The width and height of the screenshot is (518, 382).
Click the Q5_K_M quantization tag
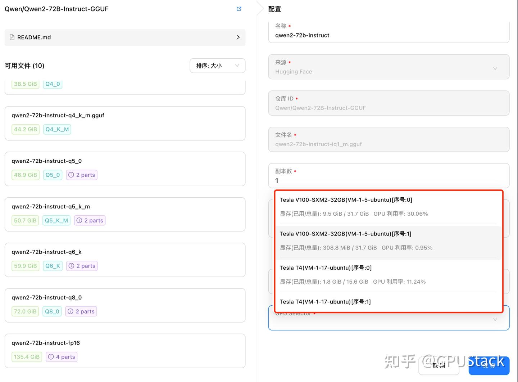coord(56,220)
